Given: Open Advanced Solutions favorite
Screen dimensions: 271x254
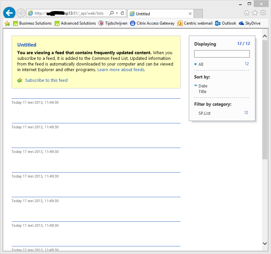Looking at the screenshot, I should coord(75,23).
